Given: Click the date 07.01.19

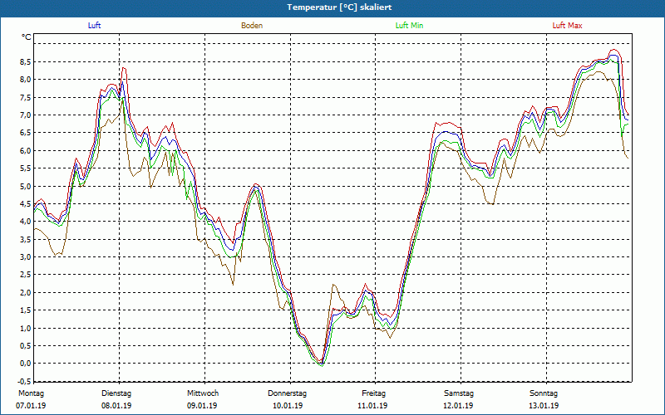Looking at the screenshot, I should [31, 406].
